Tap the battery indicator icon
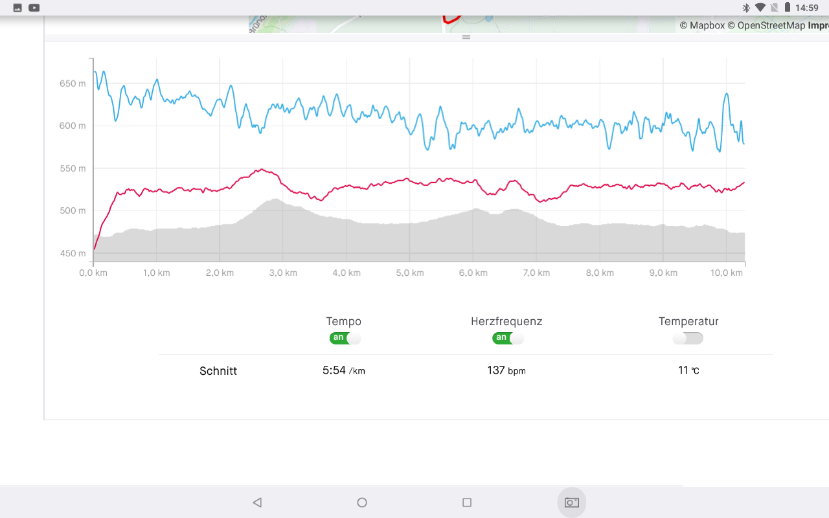The width and height of the screenshot is (829, 518). click(787, 8)
